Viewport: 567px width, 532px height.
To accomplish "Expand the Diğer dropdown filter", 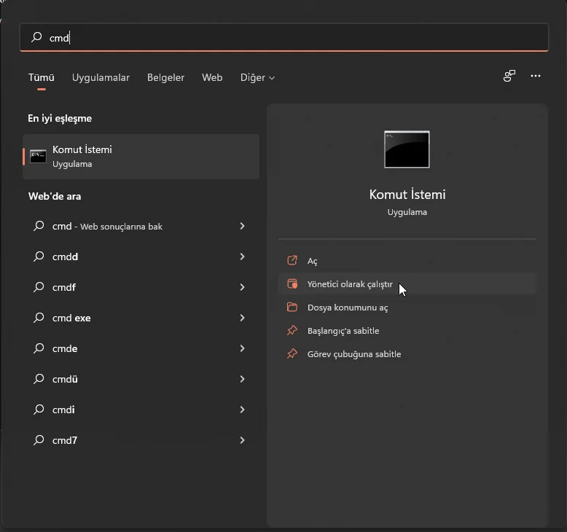I will pyautogui.click(x=257, y=77).
